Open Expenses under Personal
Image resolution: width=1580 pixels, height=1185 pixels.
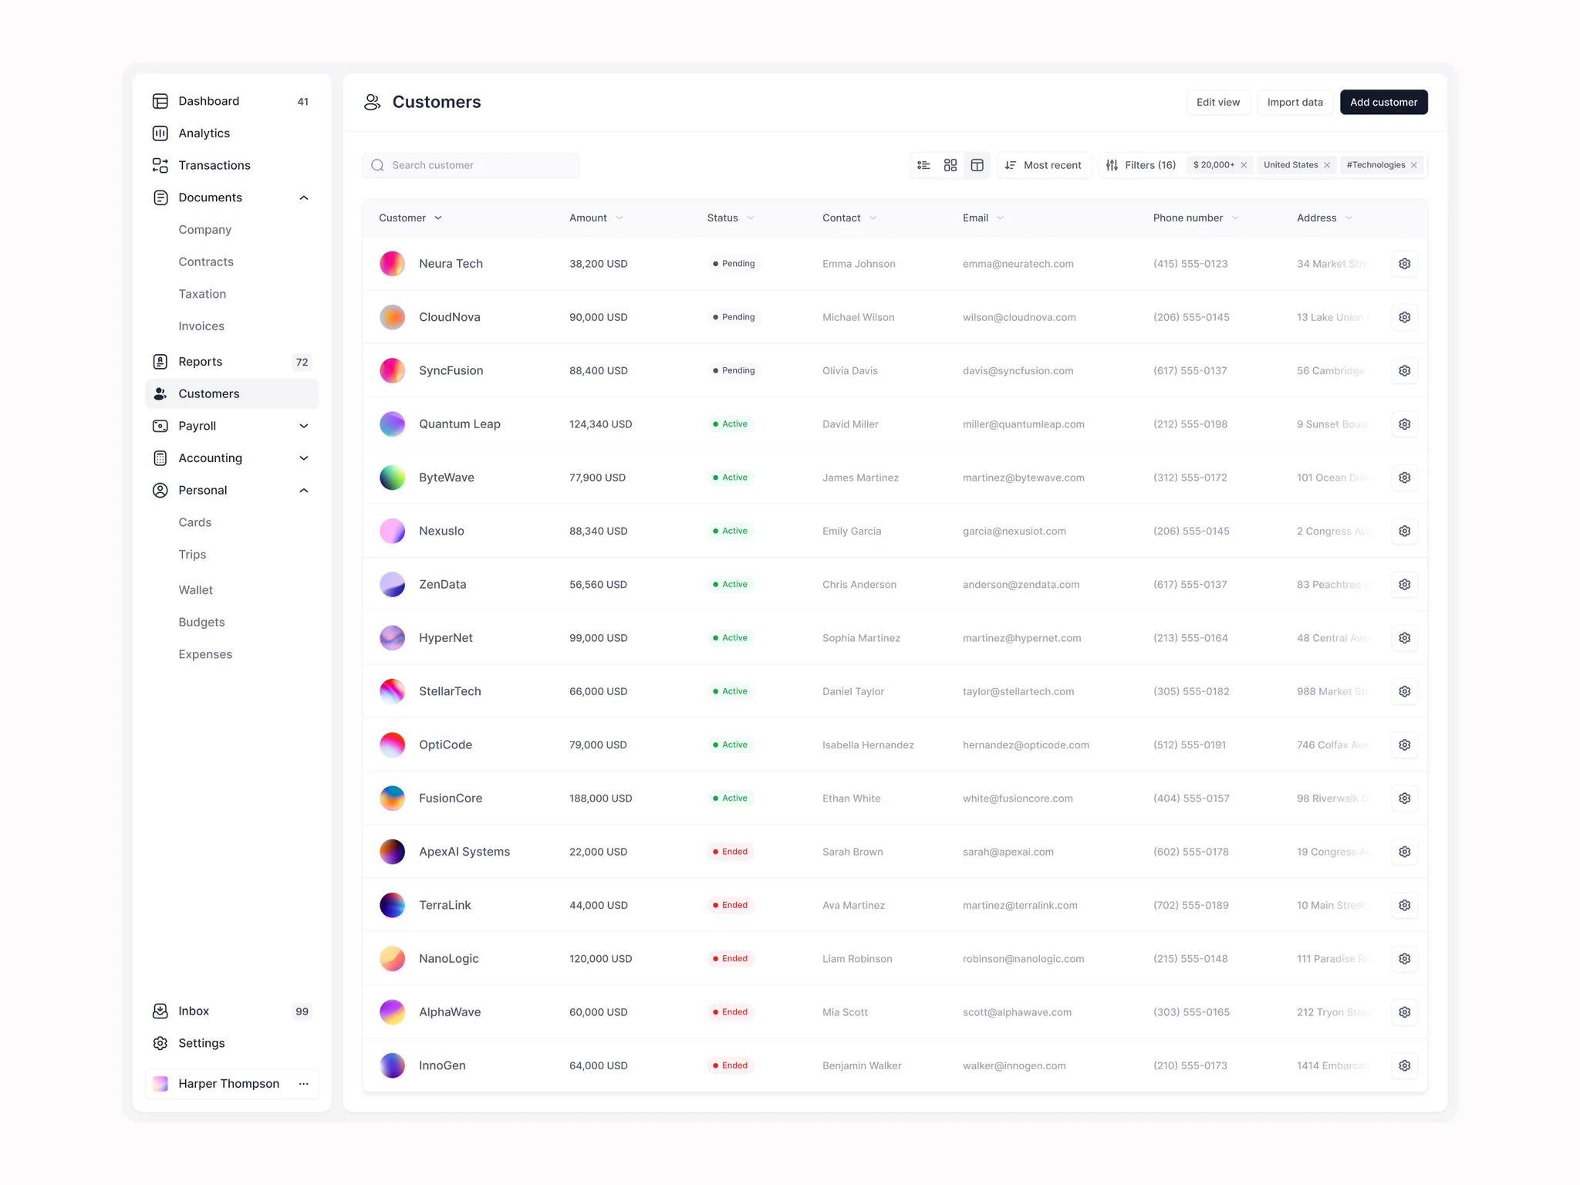(205, 654)
